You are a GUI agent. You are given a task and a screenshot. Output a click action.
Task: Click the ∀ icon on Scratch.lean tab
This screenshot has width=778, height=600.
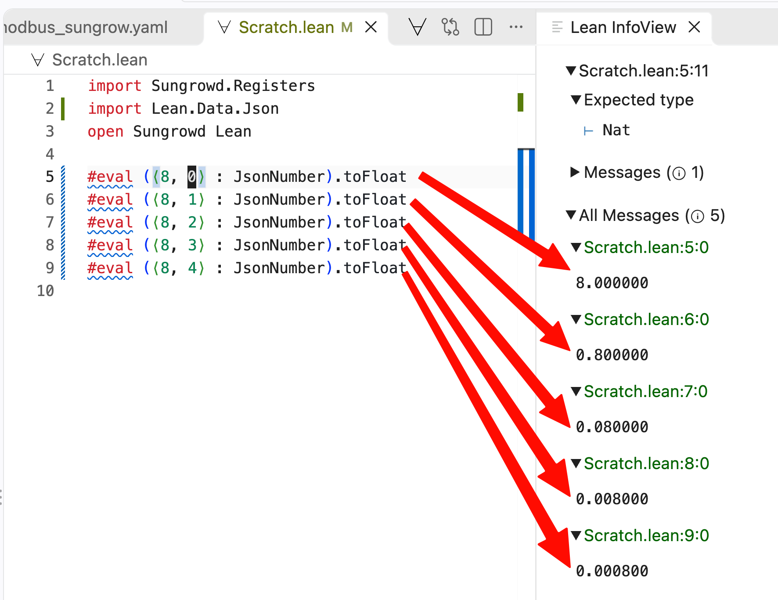tap(224, 27)
